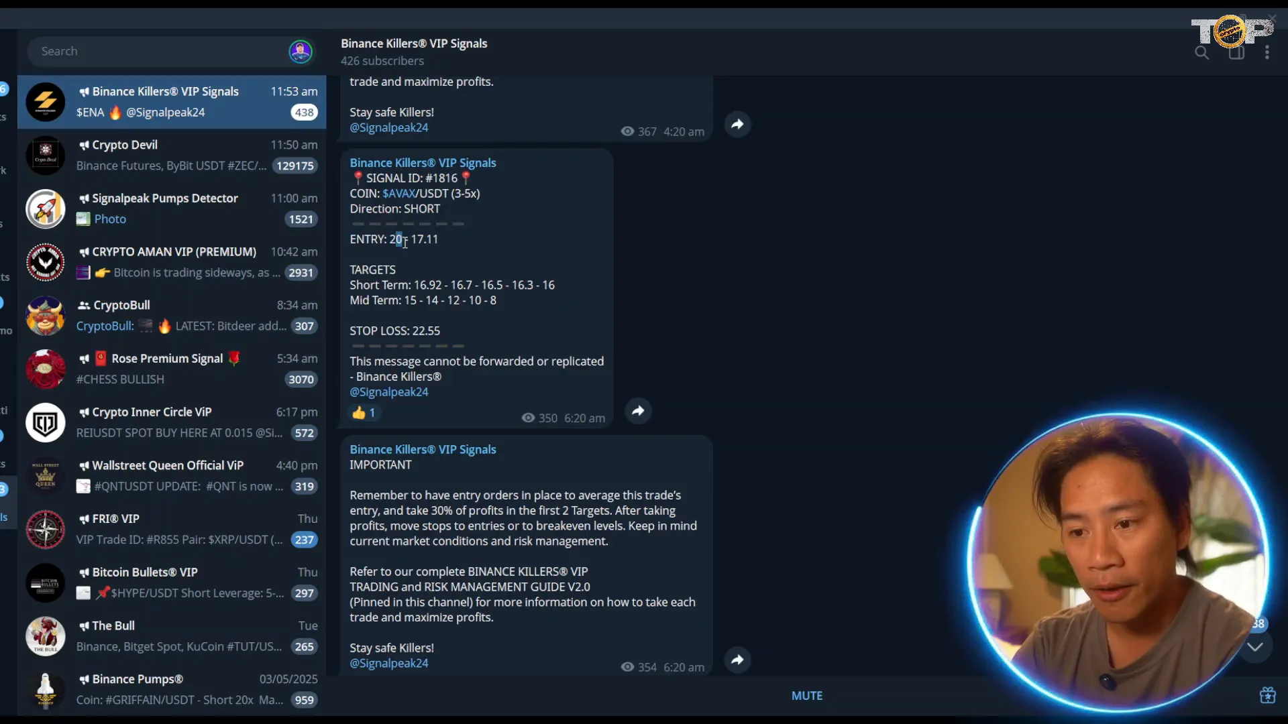Open the Binance Killers VIP Signals chat
1288x724 pixels.
coord(172,102)
